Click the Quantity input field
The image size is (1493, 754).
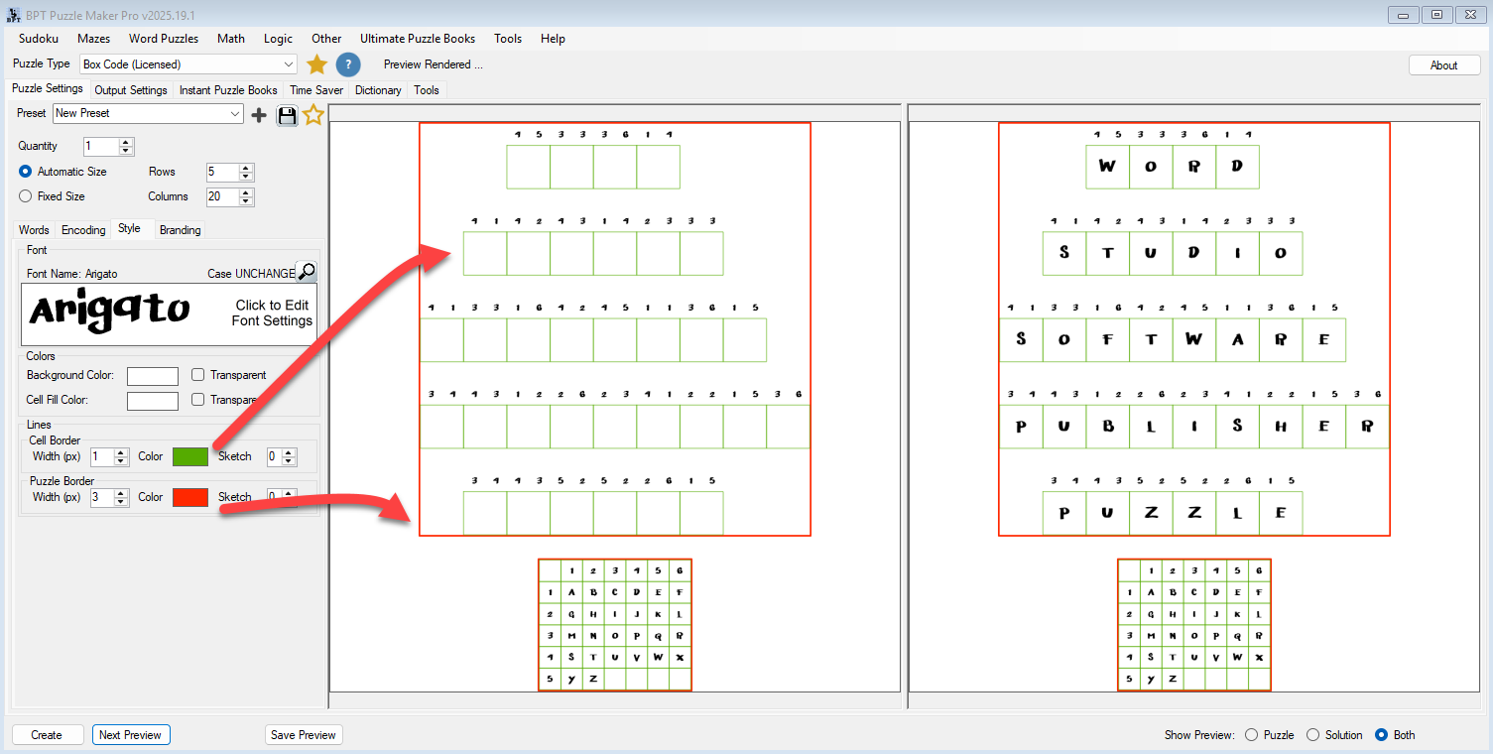[100, 146]
